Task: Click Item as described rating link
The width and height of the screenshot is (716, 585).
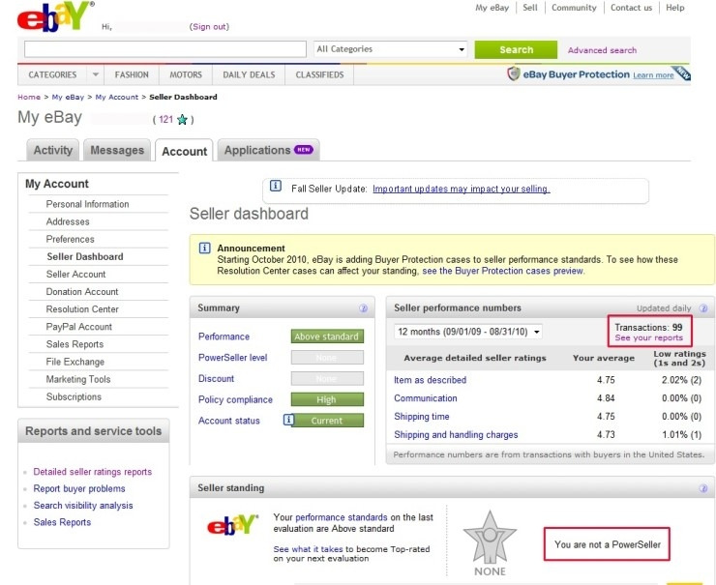Action: pyautogui.click(x=431, y=380)
